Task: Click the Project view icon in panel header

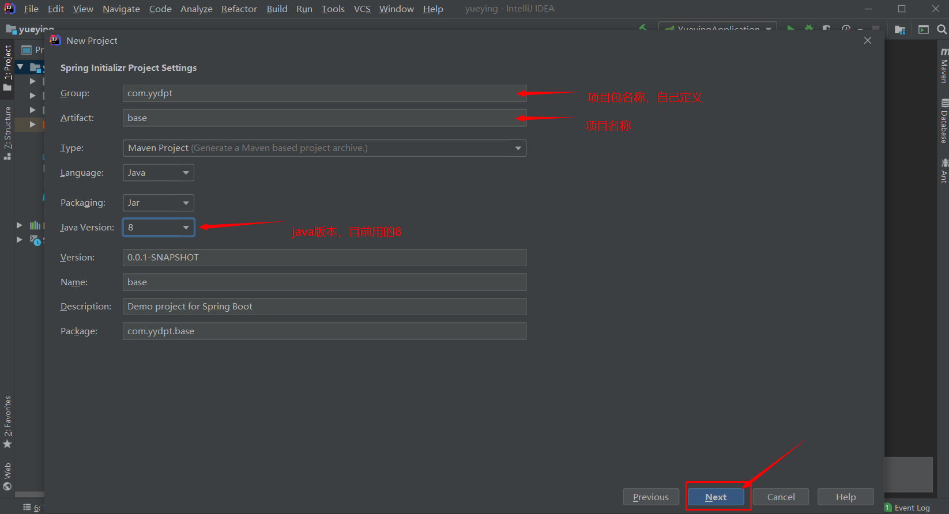Action: point(27,50)
